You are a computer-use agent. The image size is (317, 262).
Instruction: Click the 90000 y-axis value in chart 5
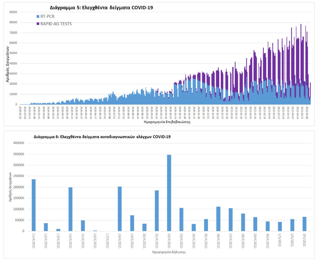(x=13, y=12)
